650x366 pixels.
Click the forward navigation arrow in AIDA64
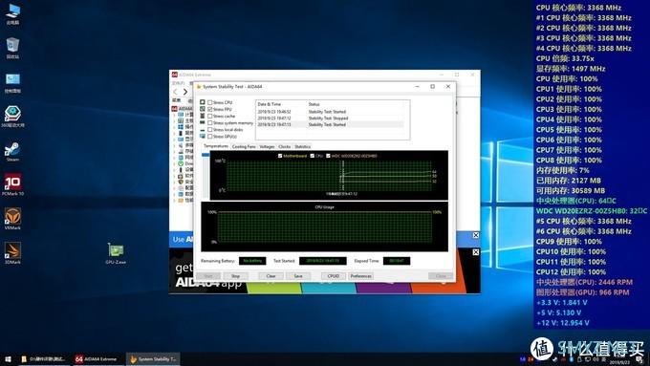184,92
